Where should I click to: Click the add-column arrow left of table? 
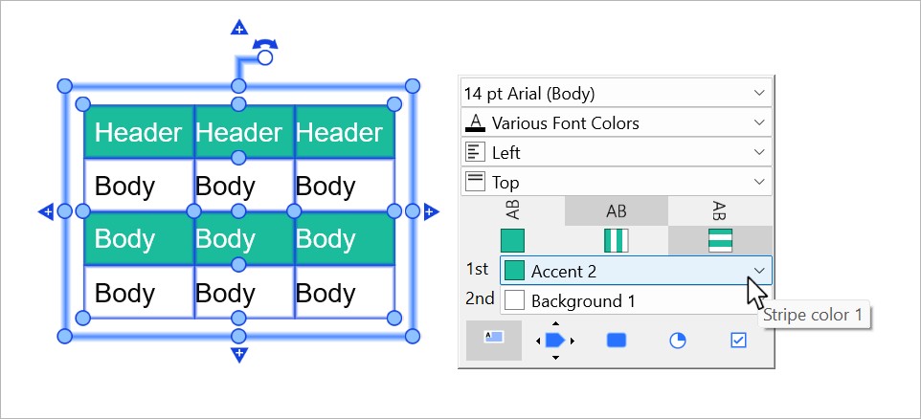coord(46,211)
